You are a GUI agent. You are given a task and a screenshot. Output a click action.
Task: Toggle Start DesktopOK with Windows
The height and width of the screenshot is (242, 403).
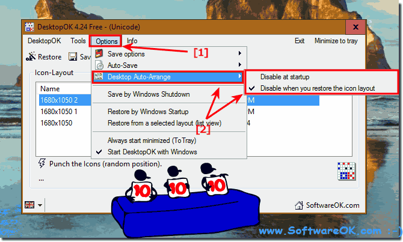[x=152, y=152]
